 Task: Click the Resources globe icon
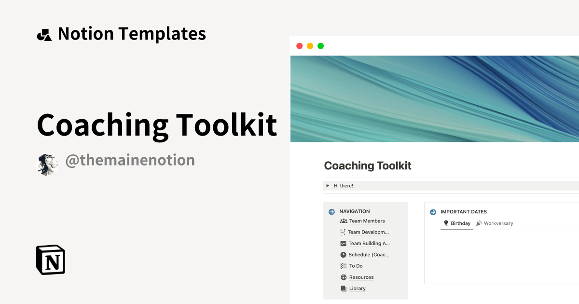344,277
